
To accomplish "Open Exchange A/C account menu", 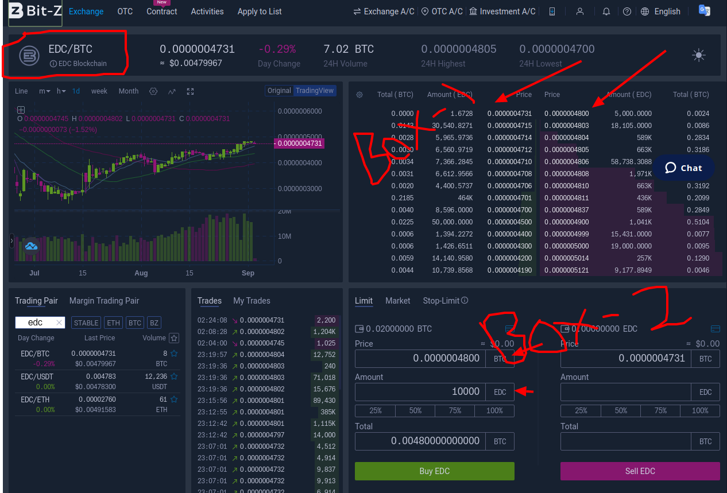I will click(x=384, y=11).
